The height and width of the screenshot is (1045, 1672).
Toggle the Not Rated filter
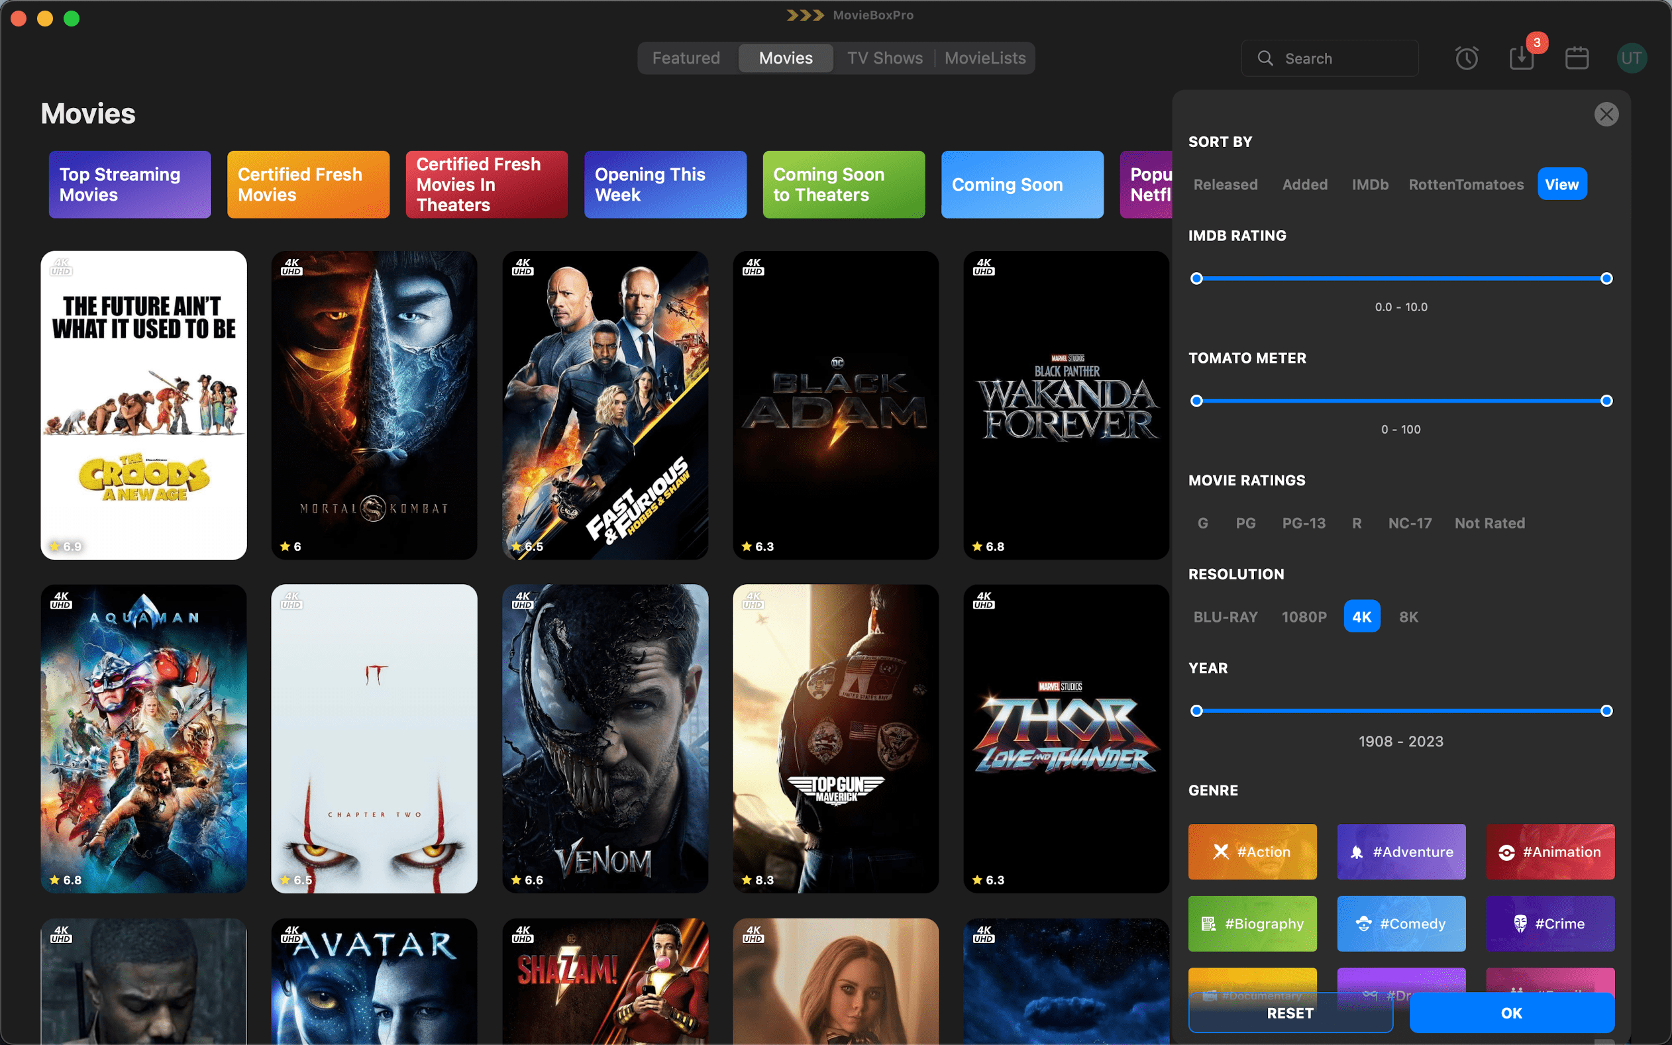tap(1490, 523)
